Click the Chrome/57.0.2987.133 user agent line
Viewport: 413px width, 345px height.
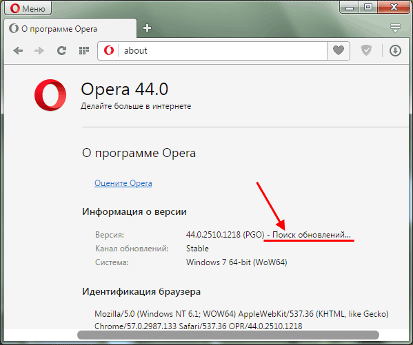[199, 326]
